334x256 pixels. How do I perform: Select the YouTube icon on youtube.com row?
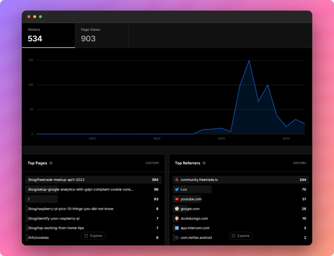coord(177,199)
